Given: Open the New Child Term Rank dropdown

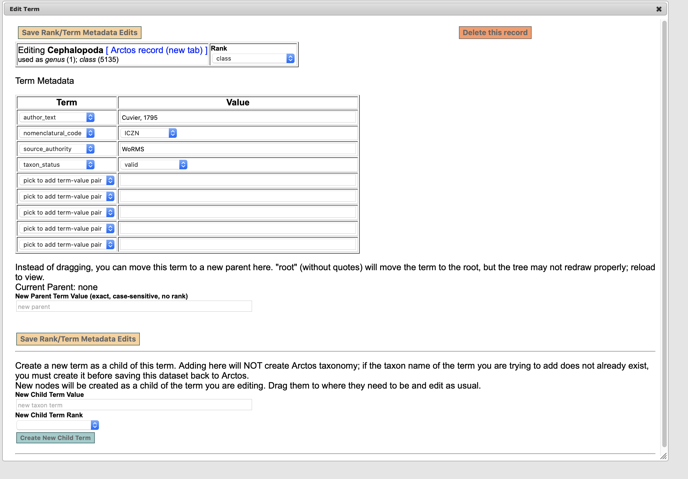Looking at the screenshot, I should point(57,425).
